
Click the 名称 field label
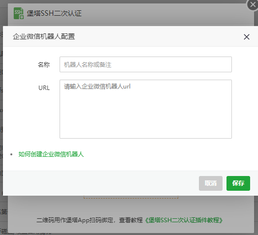click(x=44, y=64)
